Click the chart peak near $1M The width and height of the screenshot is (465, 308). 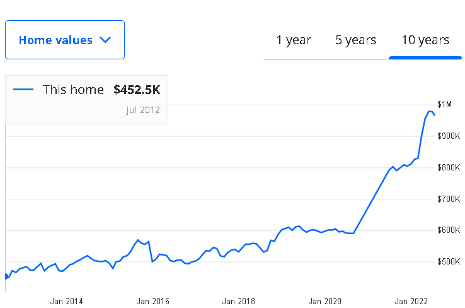(x=429, y=111)
